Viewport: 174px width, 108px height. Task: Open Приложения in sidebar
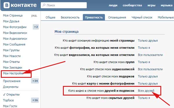click(12, 81)
